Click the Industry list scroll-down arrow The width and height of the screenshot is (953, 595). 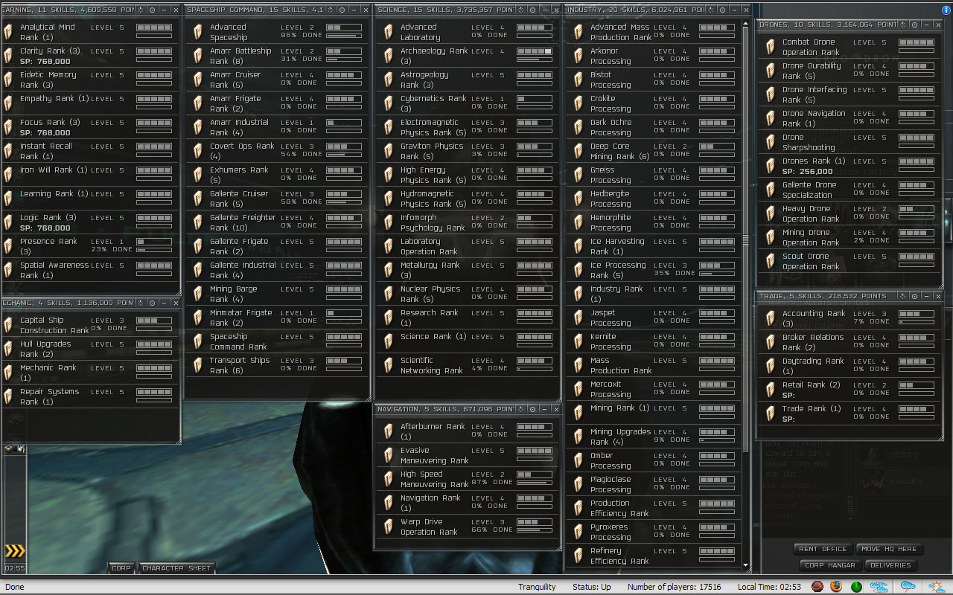(x=746, y=565)
